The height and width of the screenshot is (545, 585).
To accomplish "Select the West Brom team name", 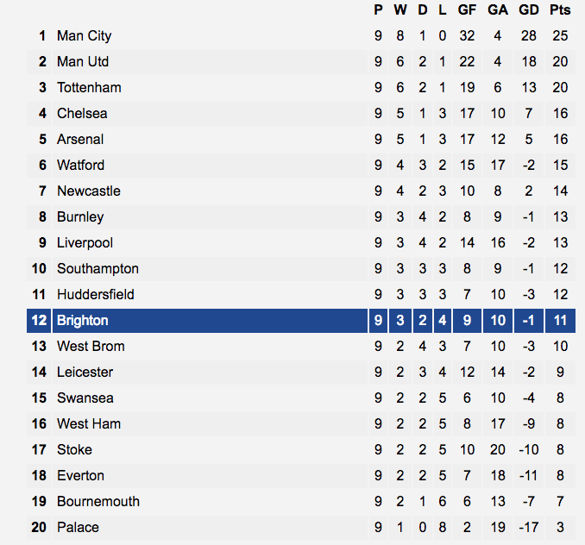I will pyautogui.click(x=91, y=347).
